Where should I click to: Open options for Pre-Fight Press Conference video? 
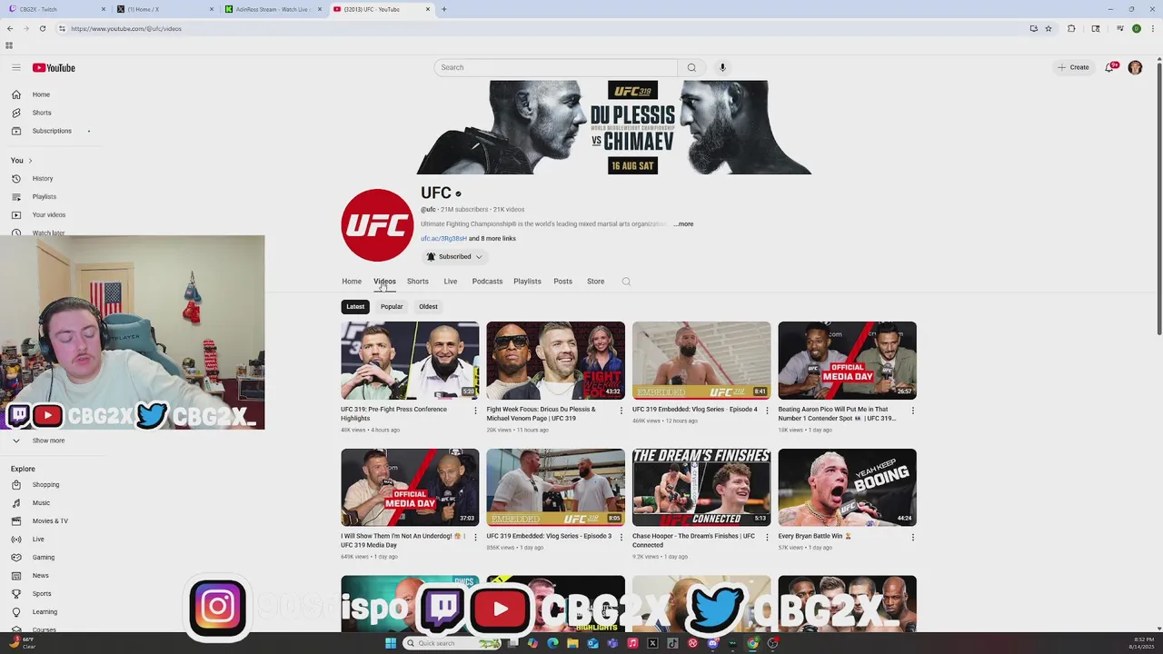pos(475,411)
